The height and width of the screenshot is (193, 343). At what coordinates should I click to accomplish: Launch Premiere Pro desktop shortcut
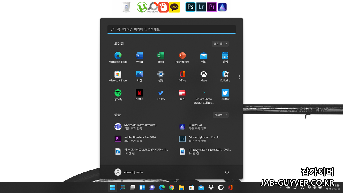(212, 7)
